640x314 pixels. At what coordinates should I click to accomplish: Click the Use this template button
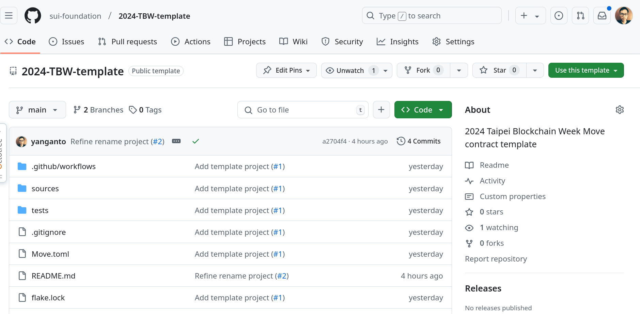tap(586, 70)
